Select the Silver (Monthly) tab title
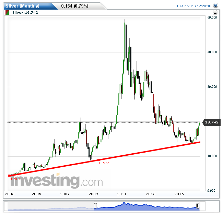Screen dimensions: 223x215 point(22,6)
